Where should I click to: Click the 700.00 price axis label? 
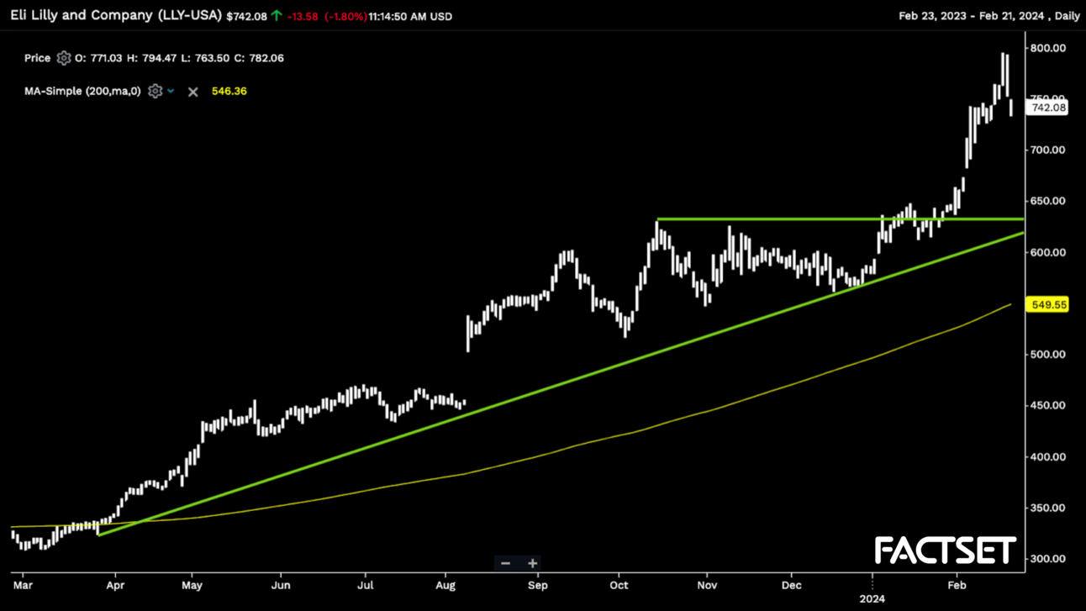pyautogui.click(x=1047, y=150)
